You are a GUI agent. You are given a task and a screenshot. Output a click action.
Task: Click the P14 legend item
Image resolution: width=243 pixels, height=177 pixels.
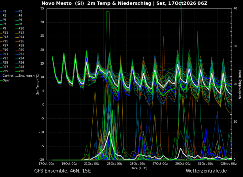pos(20,37)
